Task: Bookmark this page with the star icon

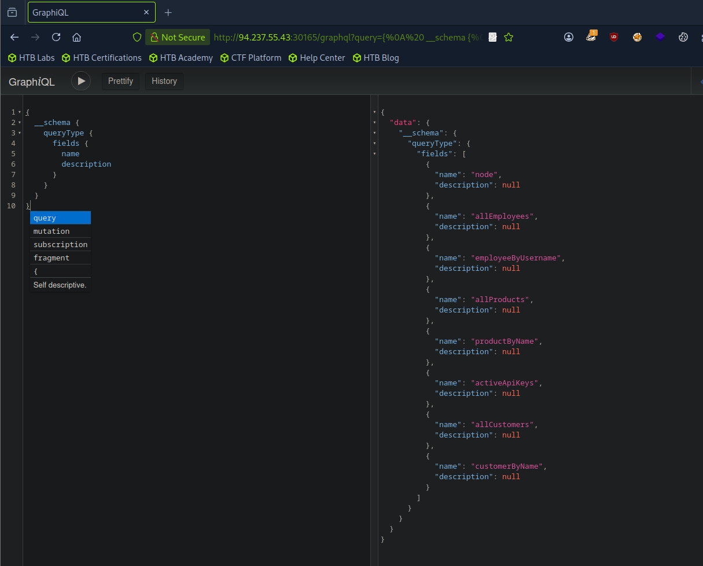Action: point(509,37)
